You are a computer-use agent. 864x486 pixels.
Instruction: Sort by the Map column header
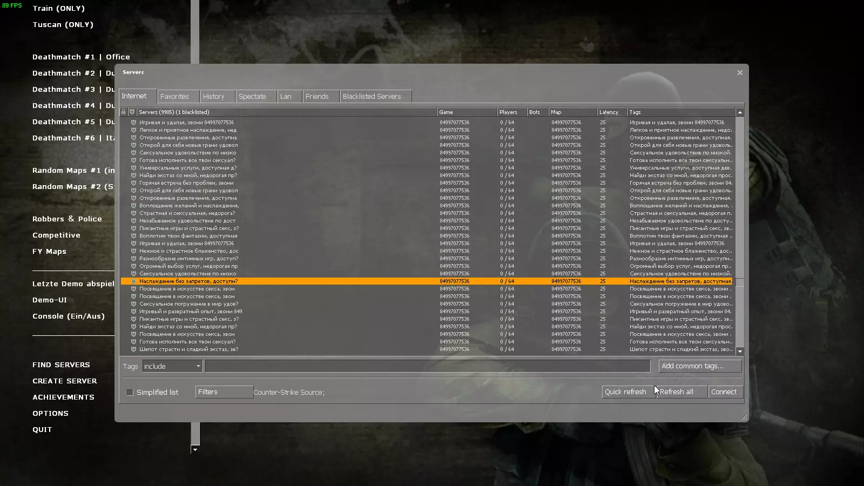pyautogui.click(x=572, y=112)
